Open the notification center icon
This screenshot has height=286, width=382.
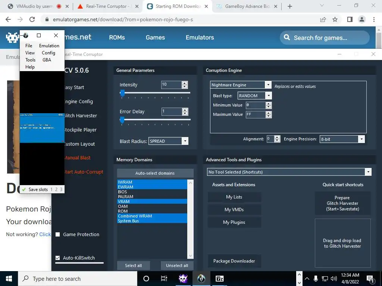coord(370,279)
